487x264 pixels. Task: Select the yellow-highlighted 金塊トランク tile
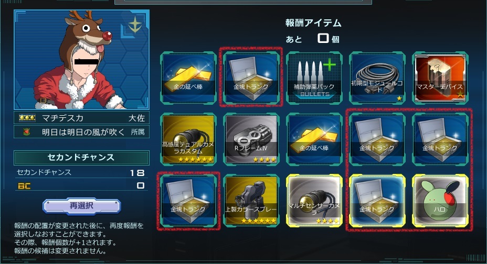click(377, 201)
